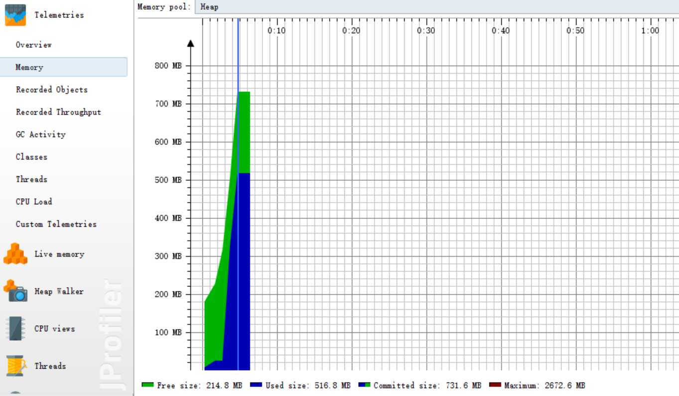Open Heap Walker camera icon

(x=15, y=291)
